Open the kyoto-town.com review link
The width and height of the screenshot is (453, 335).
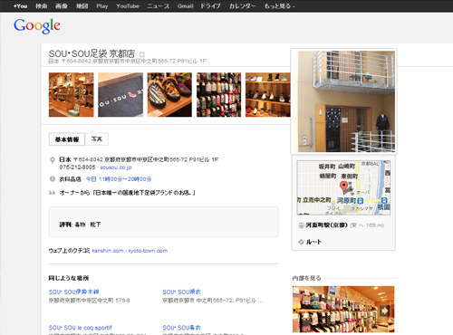148,251
